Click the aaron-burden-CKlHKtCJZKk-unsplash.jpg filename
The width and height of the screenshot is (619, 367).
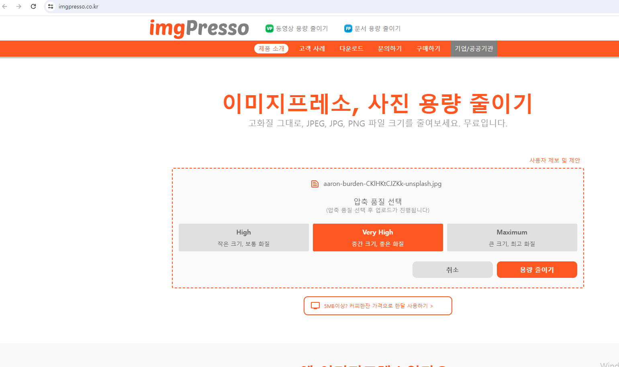[x=382, y=184]
